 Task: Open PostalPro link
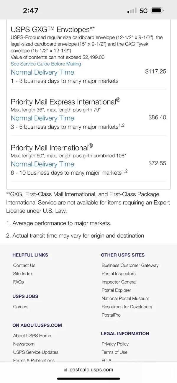tap(111, 315)
